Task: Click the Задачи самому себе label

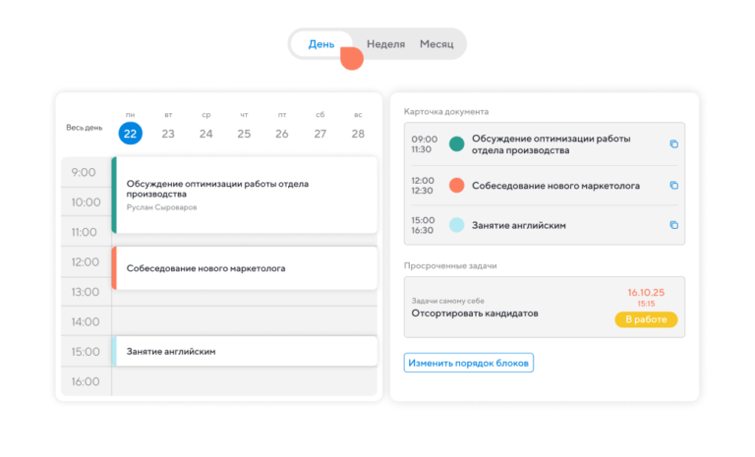Action: [448, 301]
